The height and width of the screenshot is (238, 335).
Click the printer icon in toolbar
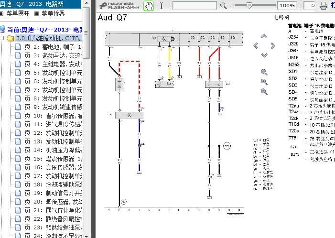coord(323,6)
